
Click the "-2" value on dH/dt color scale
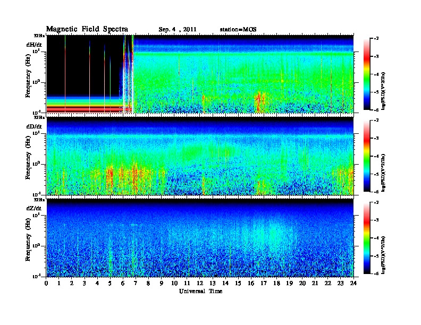coord(376,39)
